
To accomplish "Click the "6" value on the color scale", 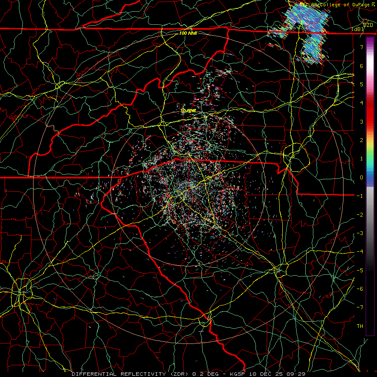I will [x=362, y=66].
